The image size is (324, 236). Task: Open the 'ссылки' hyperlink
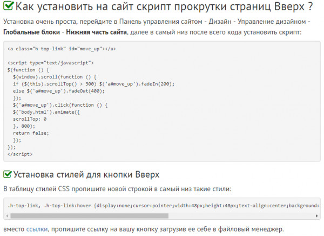[x=37, y=229]
